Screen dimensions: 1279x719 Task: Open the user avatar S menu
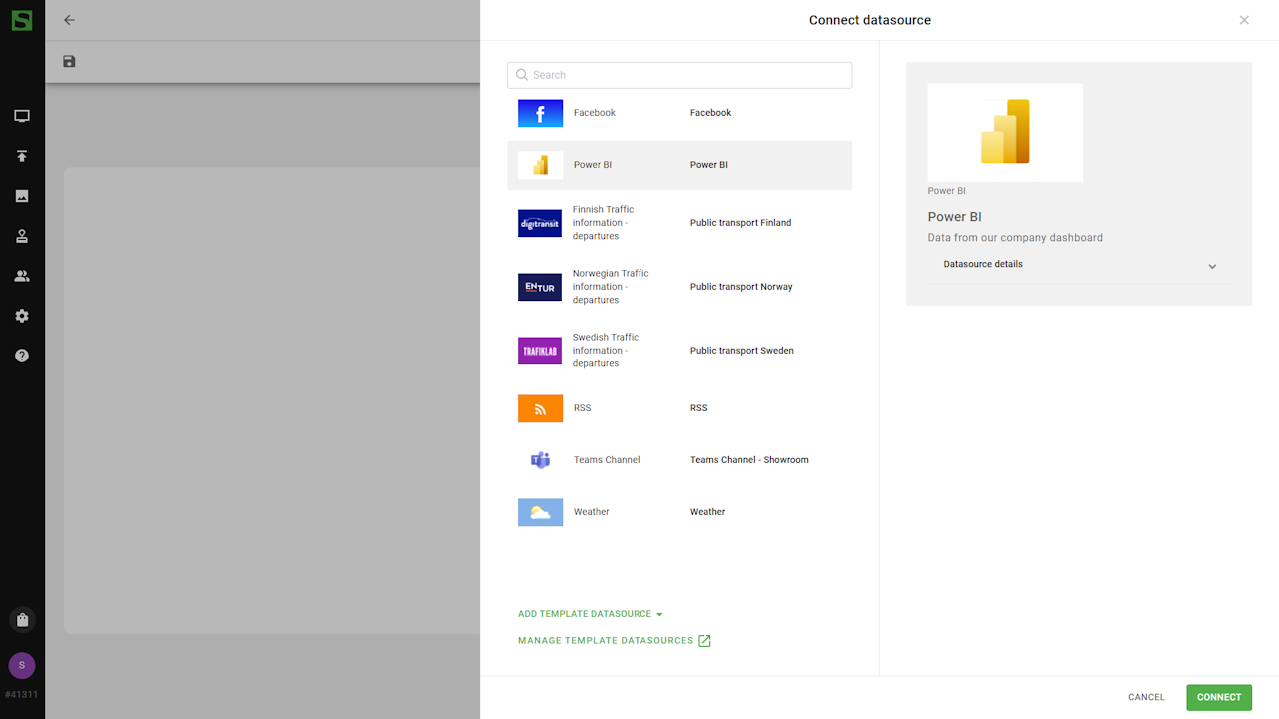pyautogui.click(x=22, y=665)
